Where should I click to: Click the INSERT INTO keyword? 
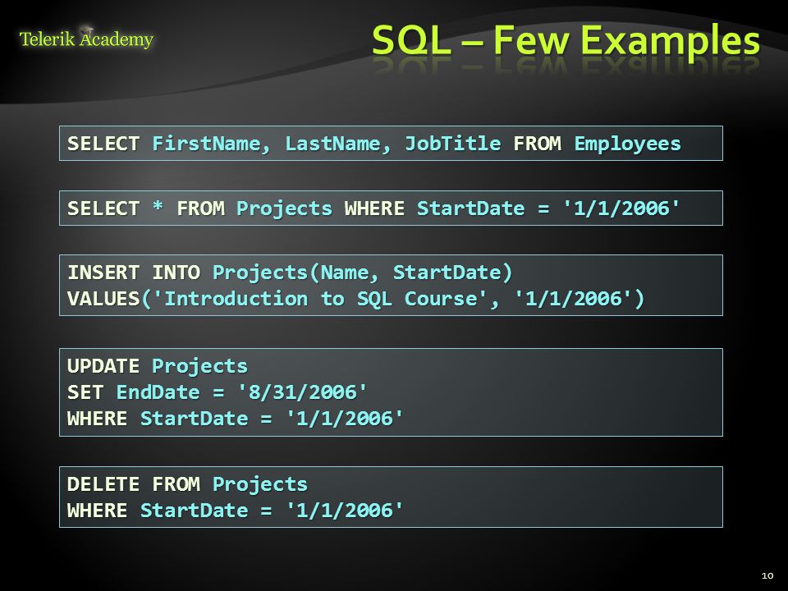[x=134, y=273]
